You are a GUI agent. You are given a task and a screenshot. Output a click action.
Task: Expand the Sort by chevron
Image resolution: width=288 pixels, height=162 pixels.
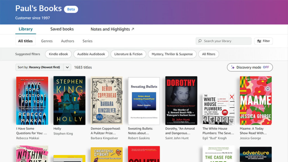click(x=67, y=67)
